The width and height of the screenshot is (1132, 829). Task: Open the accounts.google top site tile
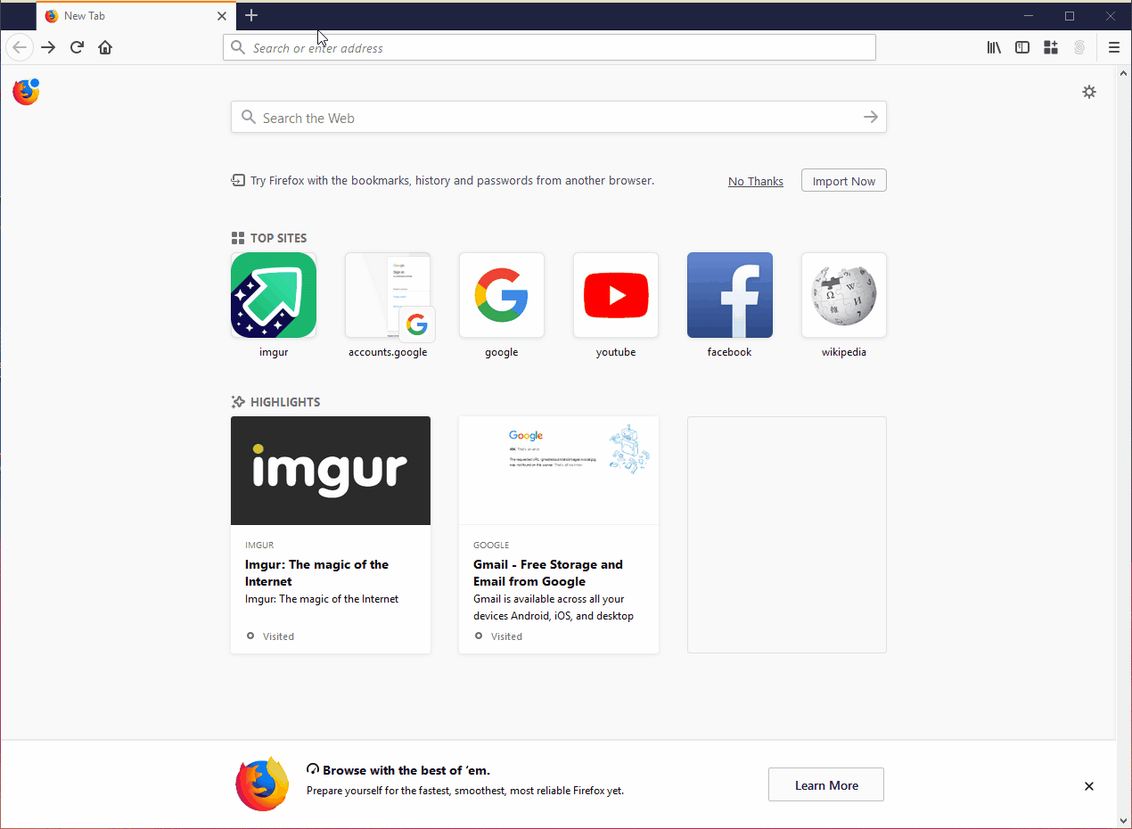coord(388,295)
